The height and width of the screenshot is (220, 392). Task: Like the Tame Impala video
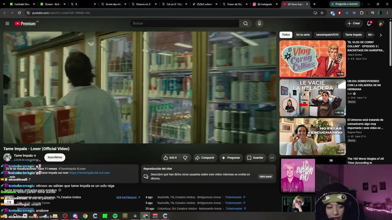click(x=170, y=158)
